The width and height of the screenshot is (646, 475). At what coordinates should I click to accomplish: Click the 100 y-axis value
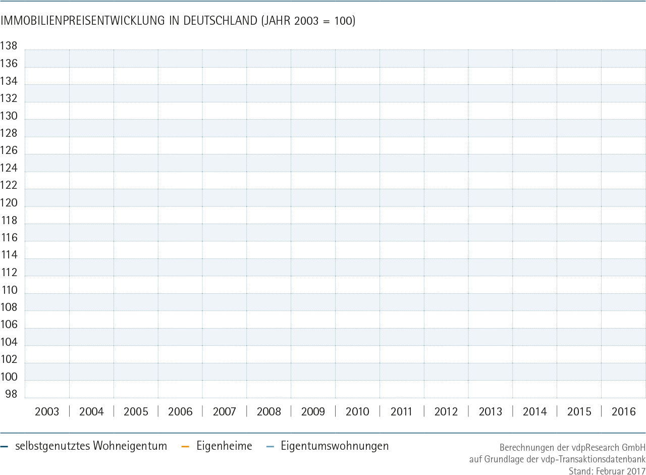9,377
